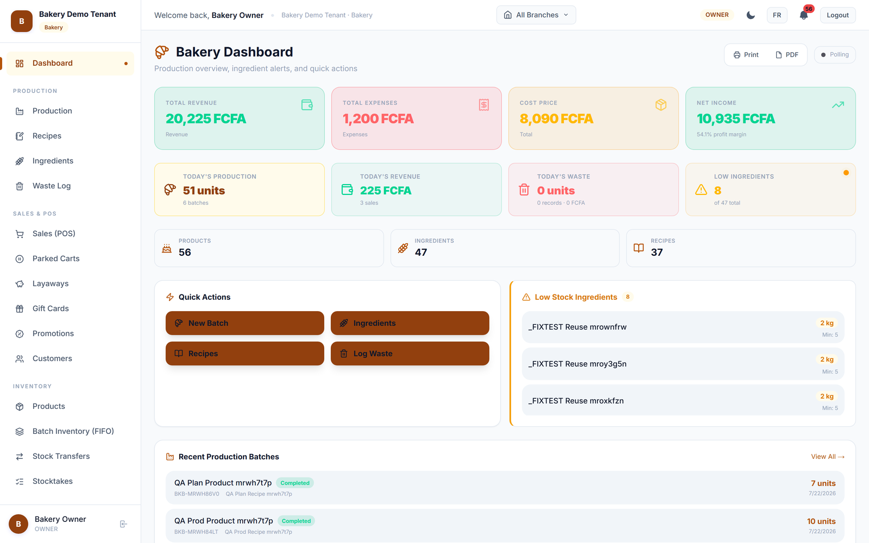Click the Logout button
This screenshot has width=869, height=543.
(837, 15)
